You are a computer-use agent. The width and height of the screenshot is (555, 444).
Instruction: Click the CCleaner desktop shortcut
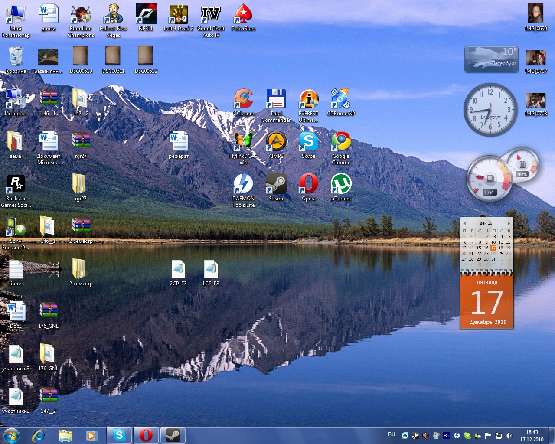(x=243, y=102)
